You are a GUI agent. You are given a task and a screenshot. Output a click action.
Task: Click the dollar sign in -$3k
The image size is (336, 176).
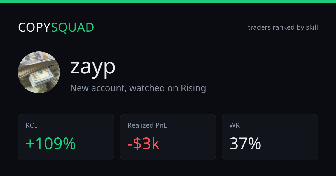click(x=137, y=144)
